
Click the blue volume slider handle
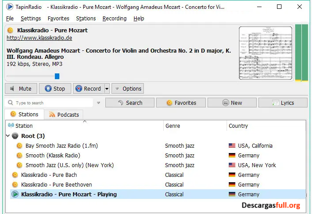click(x=57, y=76)
